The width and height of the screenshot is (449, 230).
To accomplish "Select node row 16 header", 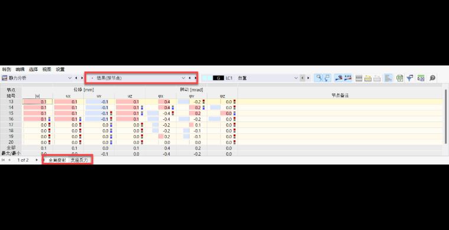I will point(11,119).
